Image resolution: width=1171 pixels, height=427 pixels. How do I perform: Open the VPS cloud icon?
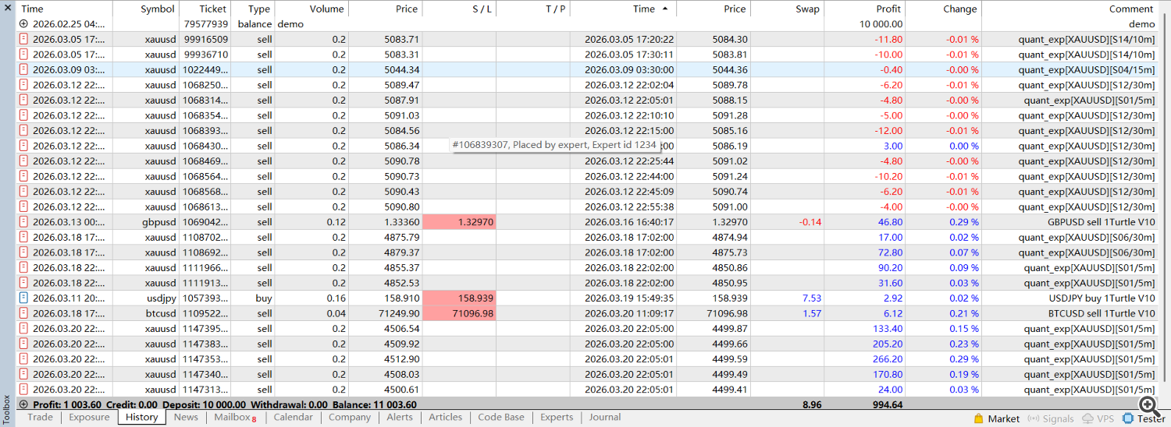tap(1088, 418)
